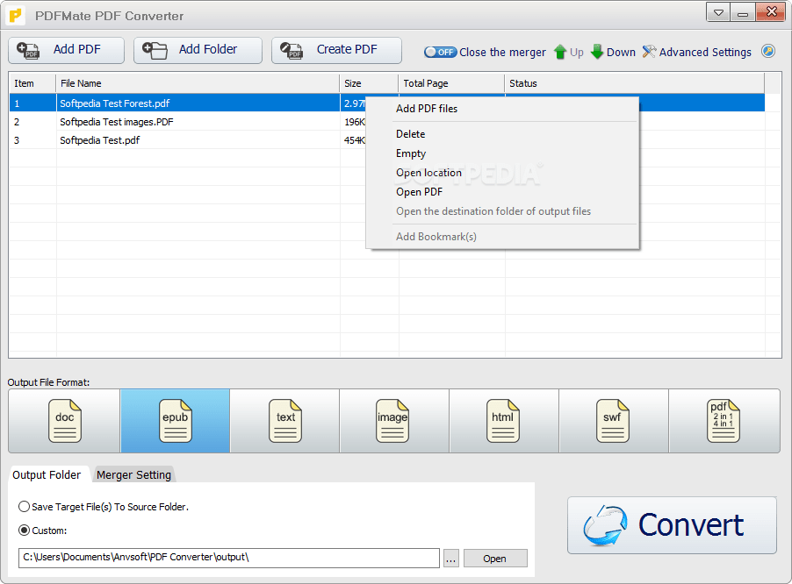Click the Item column header
Screen dimensions: 792x584
click(x=32, y=83)
